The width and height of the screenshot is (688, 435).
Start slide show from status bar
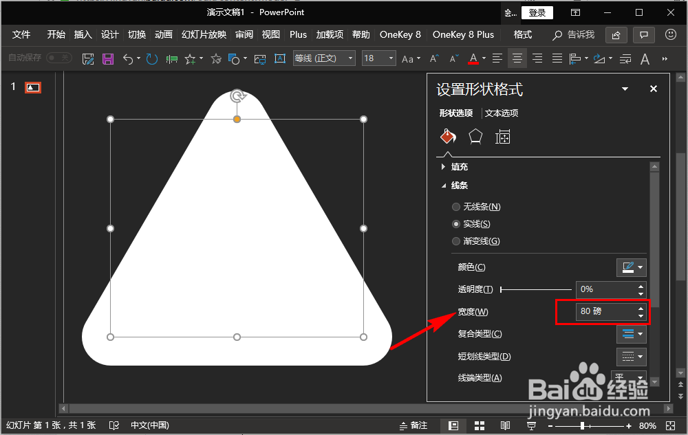point(531,426)
